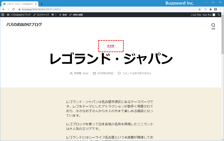Open a new browser tab
Image resolution: width=224 pixels, height=141 pixels.
42,4
